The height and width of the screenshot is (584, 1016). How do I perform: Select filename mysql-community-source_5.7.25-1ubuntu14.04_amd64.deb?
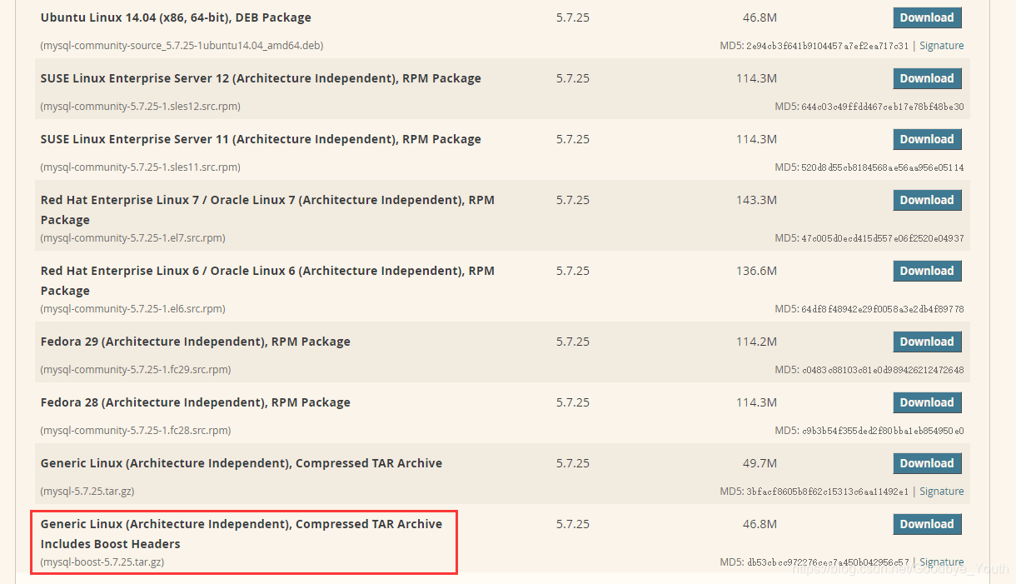pos(182,46)
